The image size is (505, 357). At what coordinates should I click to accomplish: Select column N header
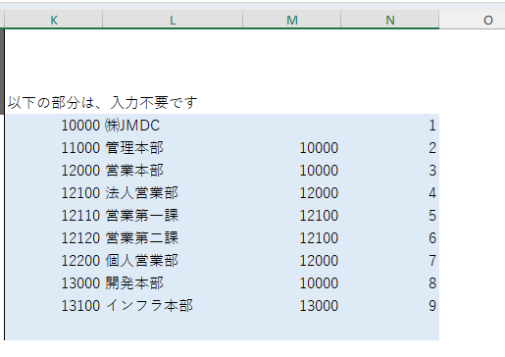[x=390, y=20]
